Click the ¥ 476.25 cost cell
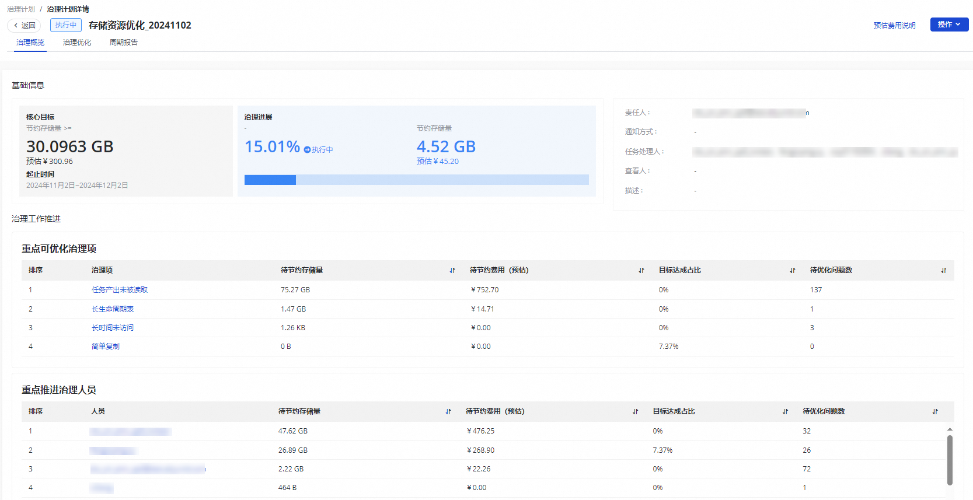973x500 pixels. coord(481,431)
